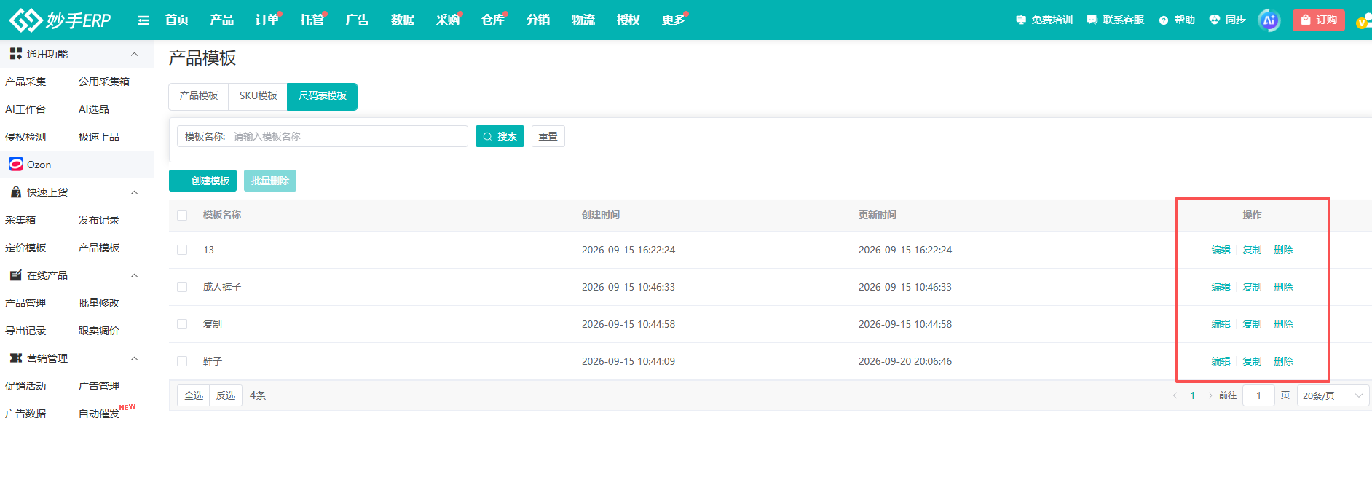The image size is (1372, 493).
Task: Collapse the 通用功能 section
Action: (134, 54)
